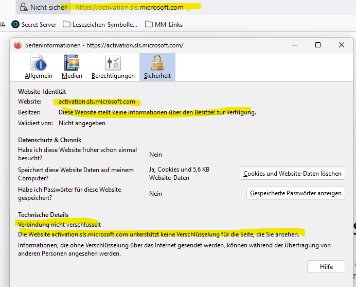This screenshot has height=287, width=356.
Task: Click the Firefox logo in dialog title bar
Action: [x=18, y=45]
